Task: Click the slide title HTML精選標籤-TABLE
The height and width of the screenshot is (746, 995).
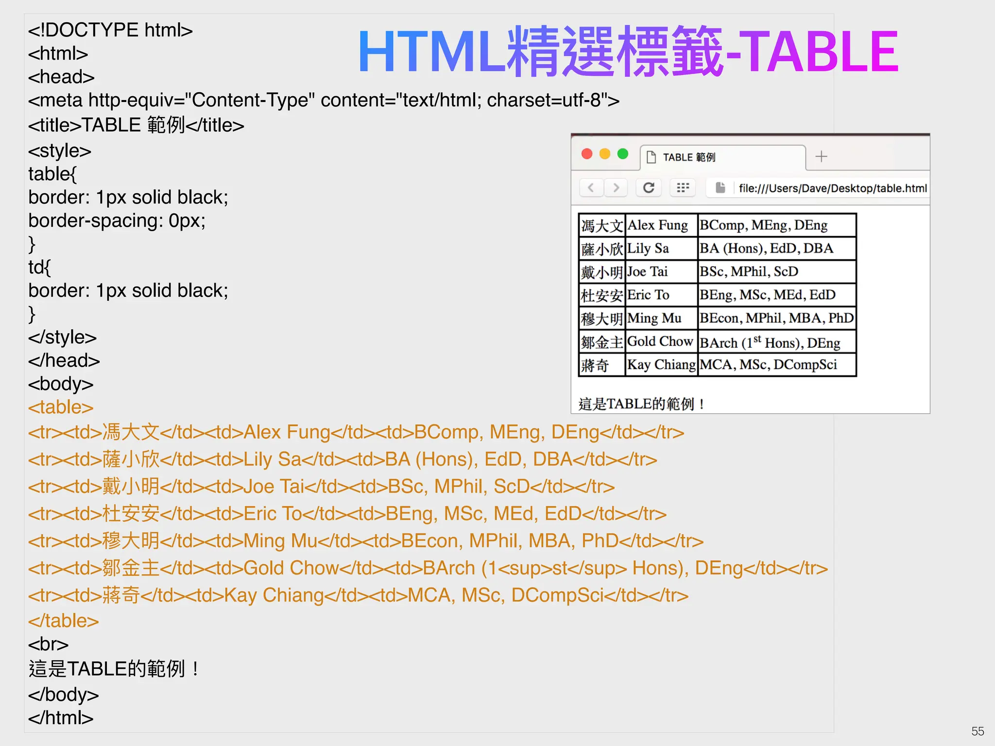Action: 628,51
